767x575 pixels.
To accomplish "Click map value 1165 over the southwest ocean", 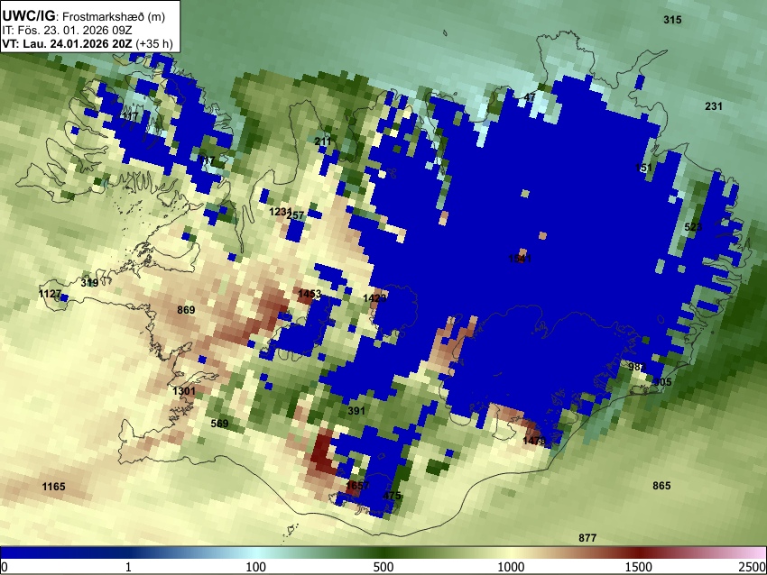I will [x=53, y=487].
